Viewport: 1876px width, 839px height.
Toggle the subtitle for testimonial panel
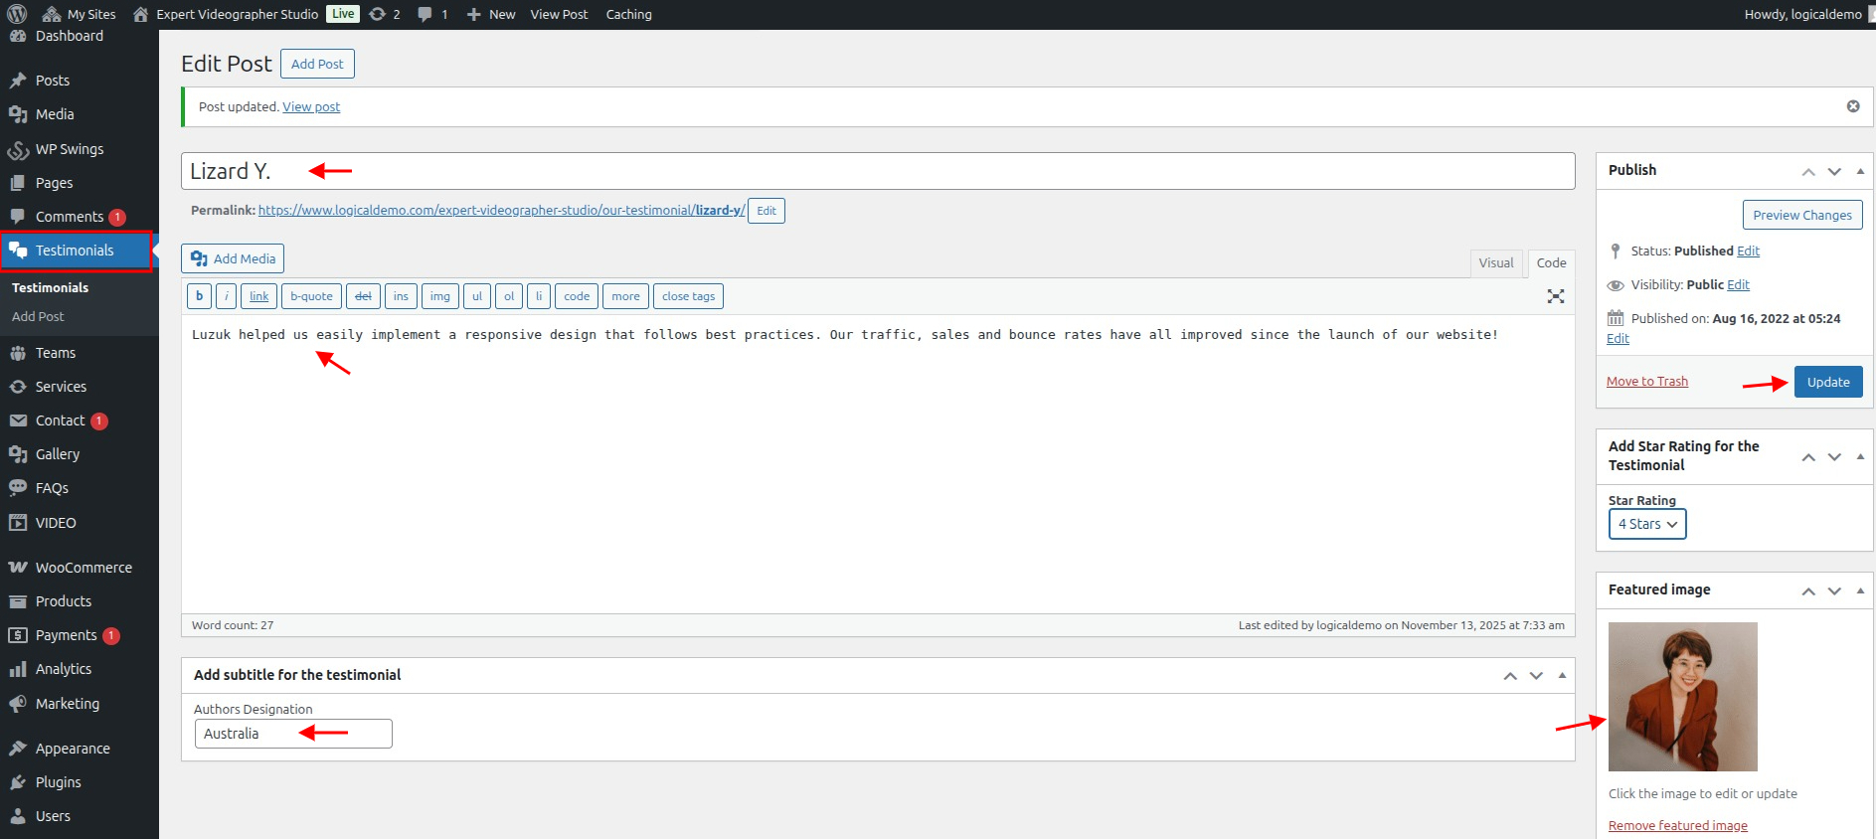tap(1562, 675)
